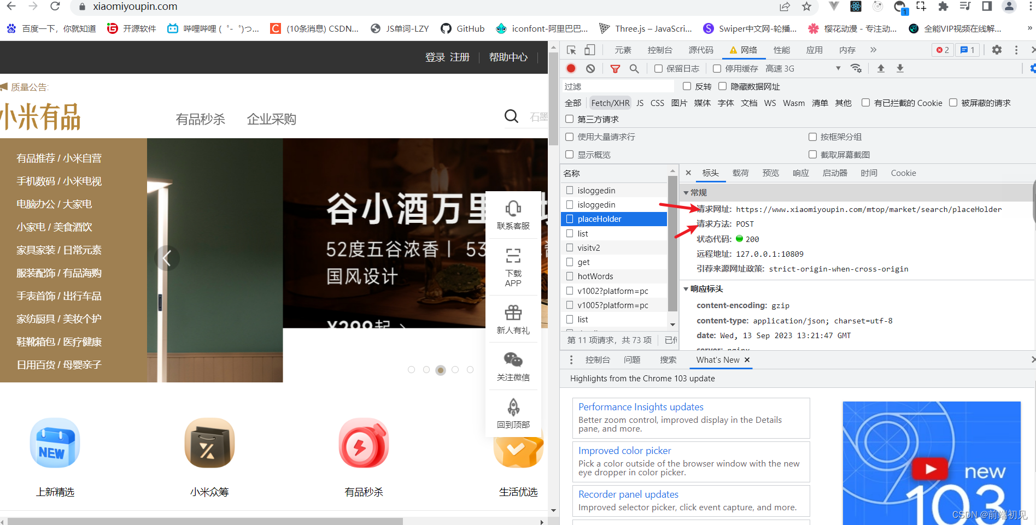Open DevTools settings gear
1036x525 pixels.
[997, 50]
